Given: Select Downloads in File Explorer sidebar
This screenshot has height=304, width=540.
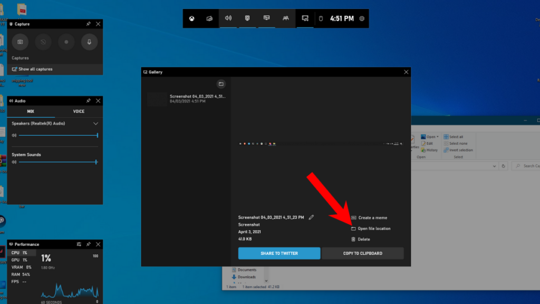Looking at the screenshot, I should (x=244, y=277).
